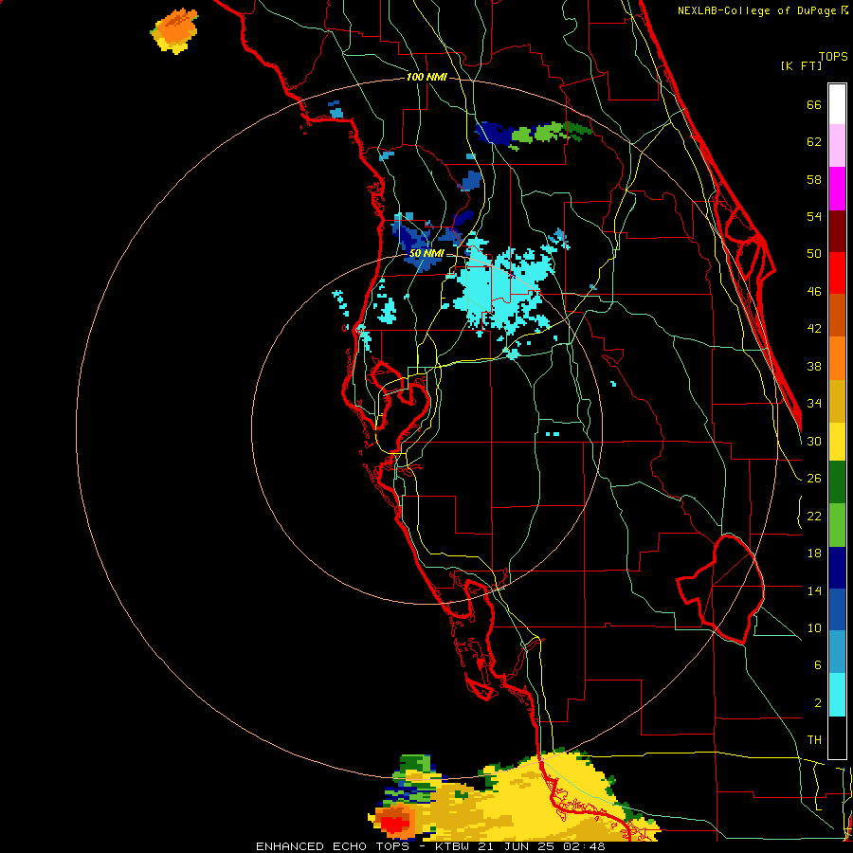Screen dimensions: 853x853
Task: Click the legend value "14"
Action: click(x=814, y=590)
